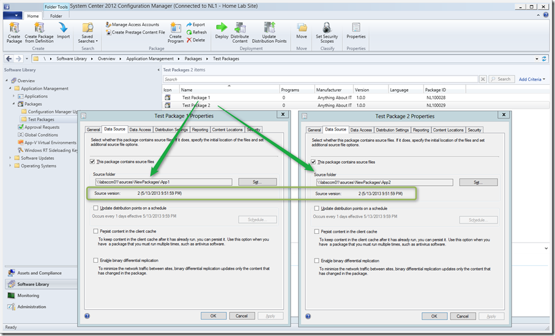Click Delete in the ribbon

coord(196,40)
